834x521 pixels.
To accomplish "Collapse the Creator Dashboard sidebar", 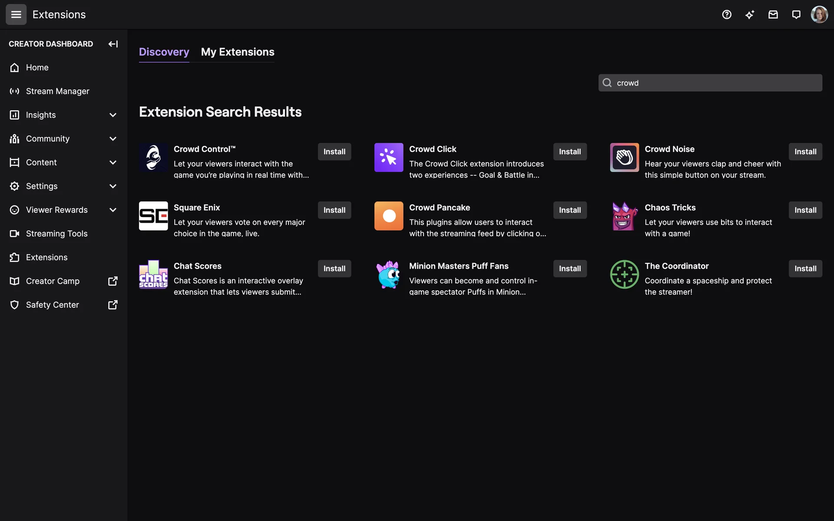I will pos(113,44).
